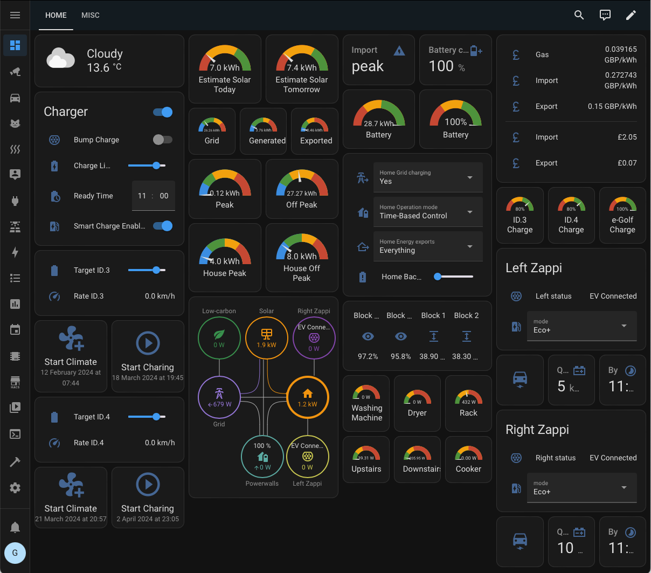Image resolution: width=651 pixels, height=573 pixels.
Task: Click the Powerwalls battery node
Action: point(262,457)
